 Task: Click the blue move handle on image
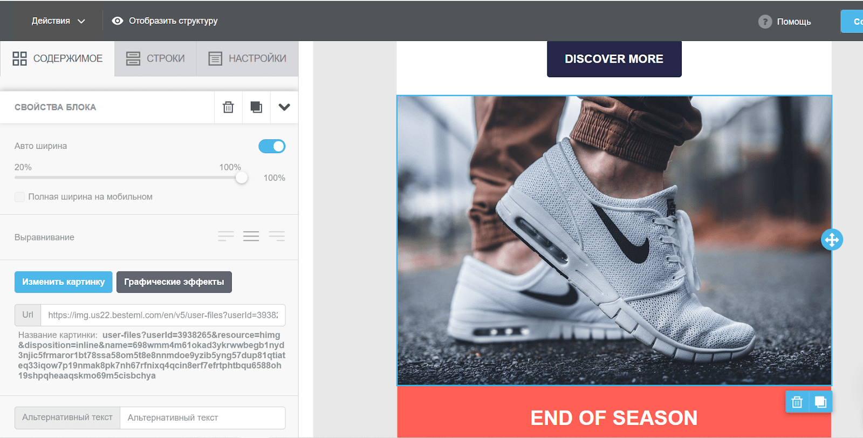click(832, 239)
